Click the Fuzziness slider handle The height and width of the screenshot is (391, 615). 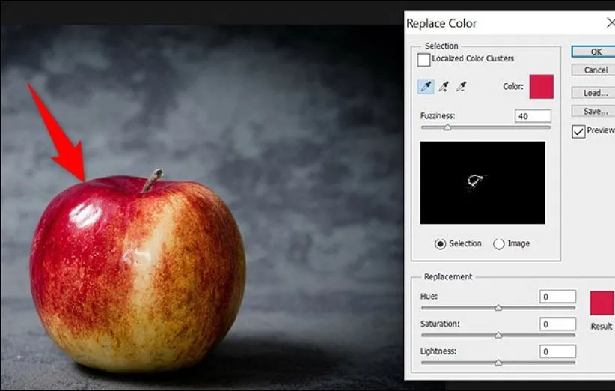[447, 128]
